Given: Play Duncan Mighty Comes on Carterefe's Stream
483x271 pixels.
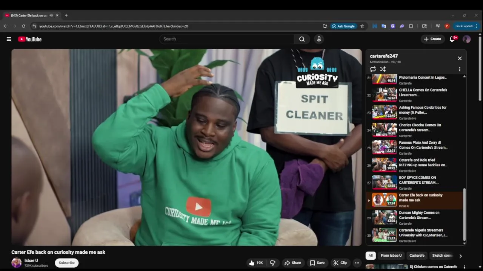Looking at the screenshot, I should [x=415, y=218].
